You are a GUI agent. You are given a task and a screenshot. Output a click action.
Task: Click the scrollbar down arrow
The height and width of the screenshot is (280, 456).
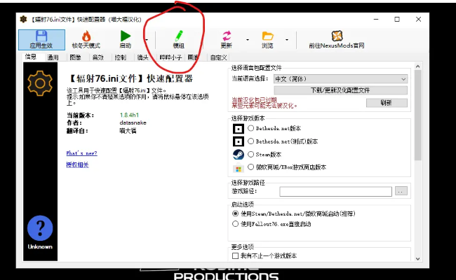[x=418, y=258]
